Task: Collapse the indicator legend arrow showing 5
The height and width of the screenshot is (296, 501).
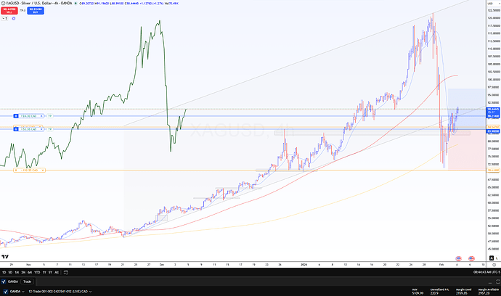Action: (4, 19)
